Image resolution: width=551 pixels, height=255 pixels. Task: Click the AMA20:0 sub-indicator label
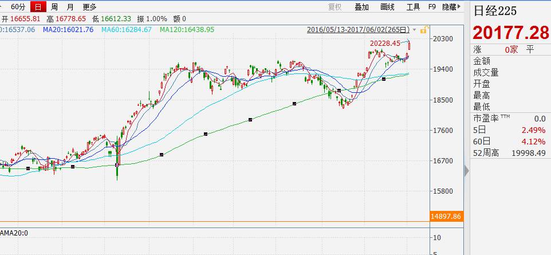point(14,233)
